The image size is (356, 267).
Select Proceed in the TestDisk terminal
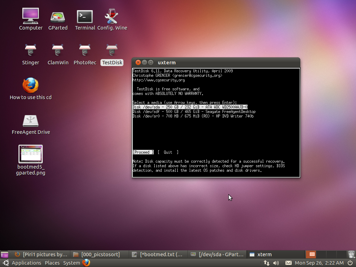(143, 152)
